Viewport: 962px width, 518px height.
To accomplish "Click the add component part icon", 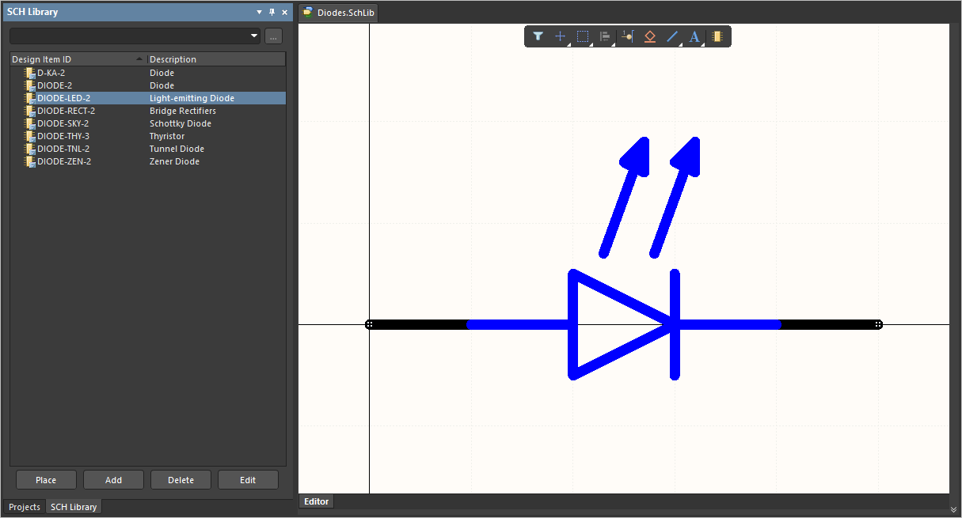I will click(717, 36).
